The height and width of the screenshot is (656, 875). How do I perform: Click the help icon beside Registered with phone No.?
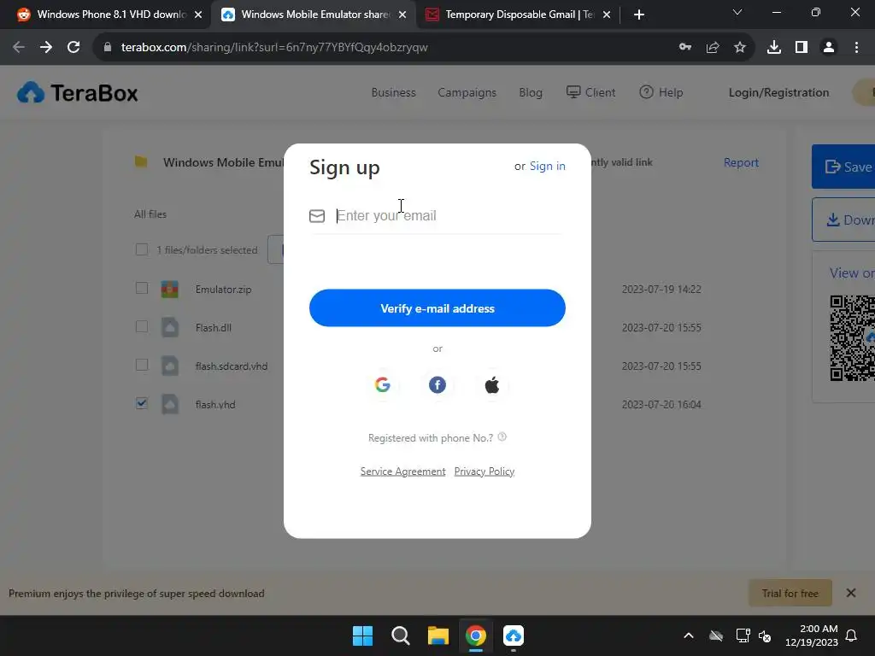tap(502, 436)
